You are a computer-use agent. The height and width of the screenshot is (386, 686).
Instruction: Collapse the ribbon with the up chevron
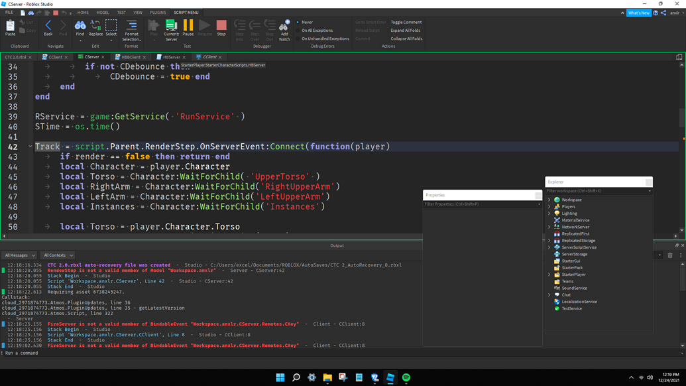coord(622,13)
